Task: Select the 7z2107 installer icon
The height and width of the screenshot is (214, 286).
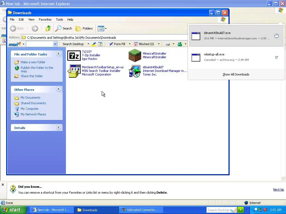Action: pyautogui.click(x=74, y=55)
